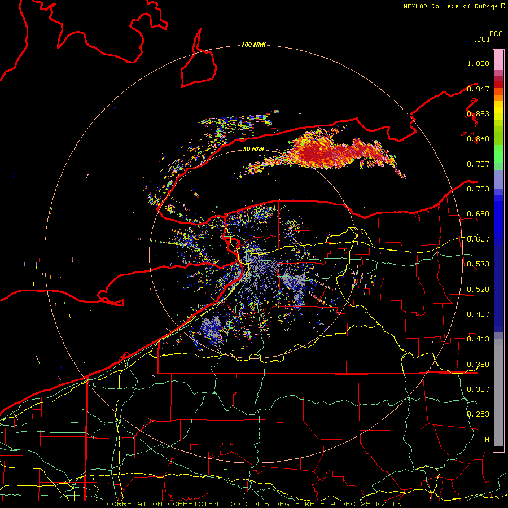The image size is (508, 508).
Task: Click the 07:13 timestamp in the caption
Action: point(388,504)
